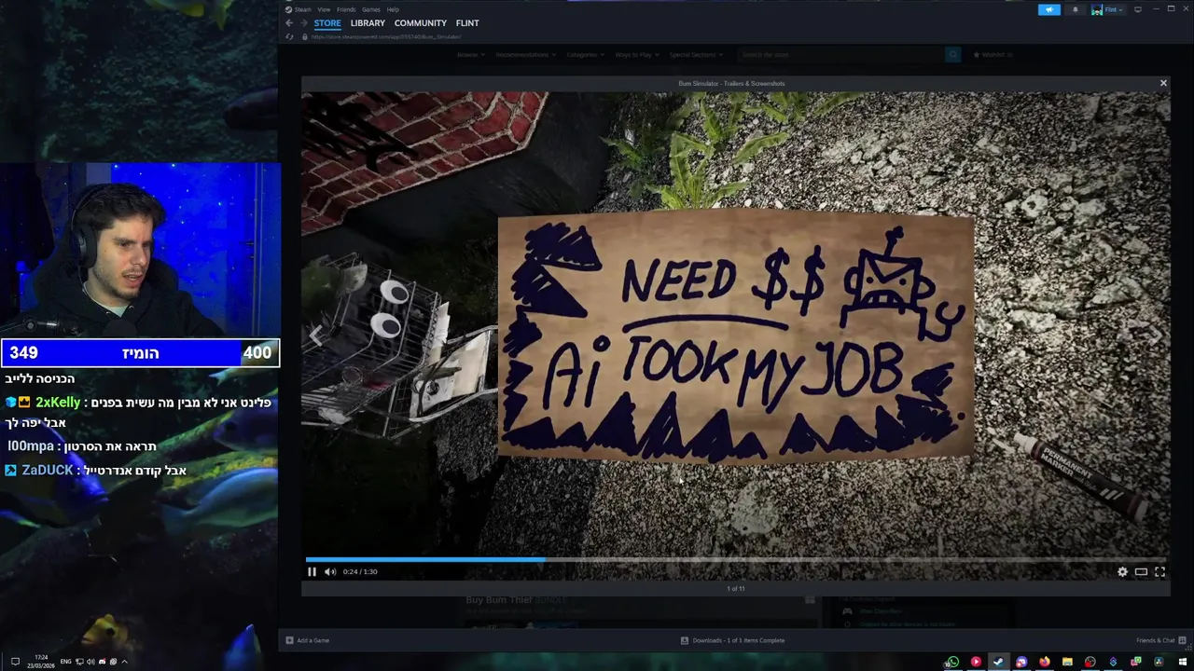Screen dimensions: 1194x671
Task: Click the 2xKelly chat username
Action: tap(58, 403)
